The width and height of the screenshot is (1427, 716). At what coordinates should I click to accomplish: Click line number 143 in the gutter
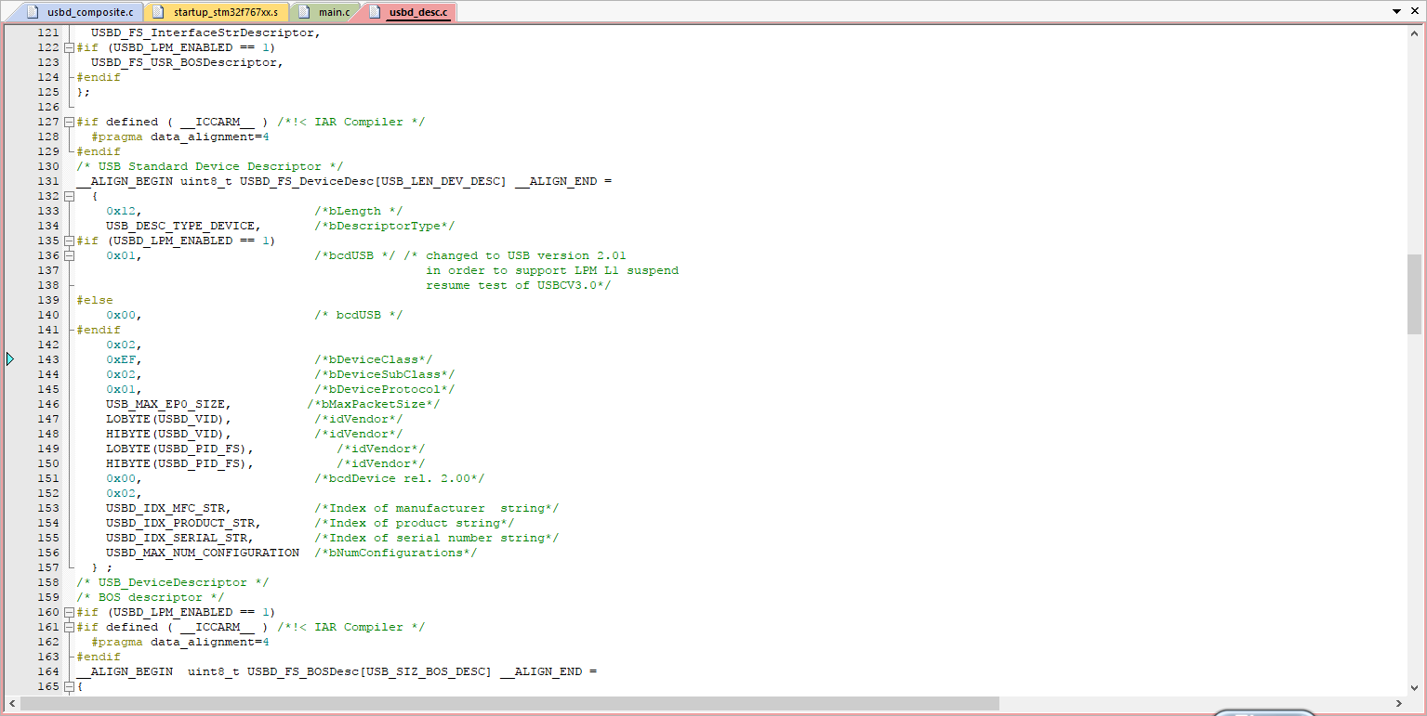point(47,359)
